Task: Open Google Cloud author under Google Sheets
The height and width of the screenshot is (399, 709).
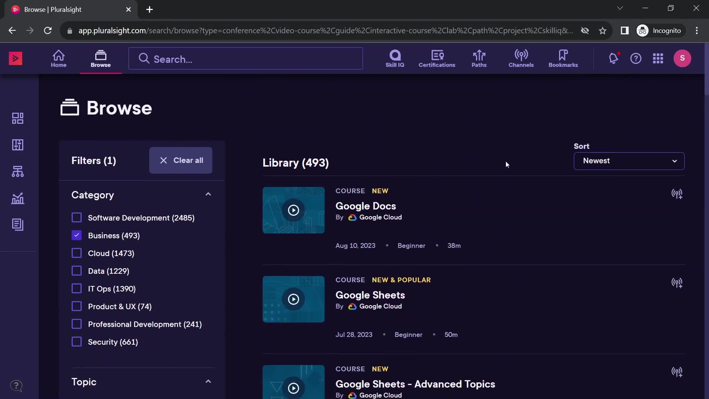Action: coord(380,306)
